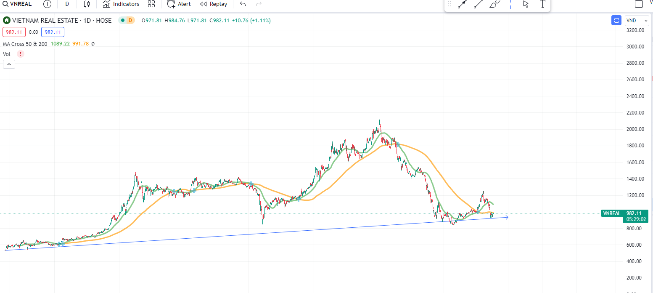The width and height of the screenshot is (653, 293).
Task: Select the trend line drawing tool
Action: tap(478, 4)
